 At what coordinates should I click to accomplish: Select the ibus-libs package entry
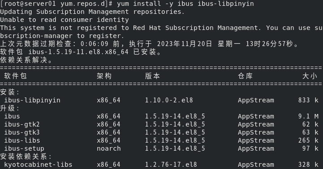22,140
